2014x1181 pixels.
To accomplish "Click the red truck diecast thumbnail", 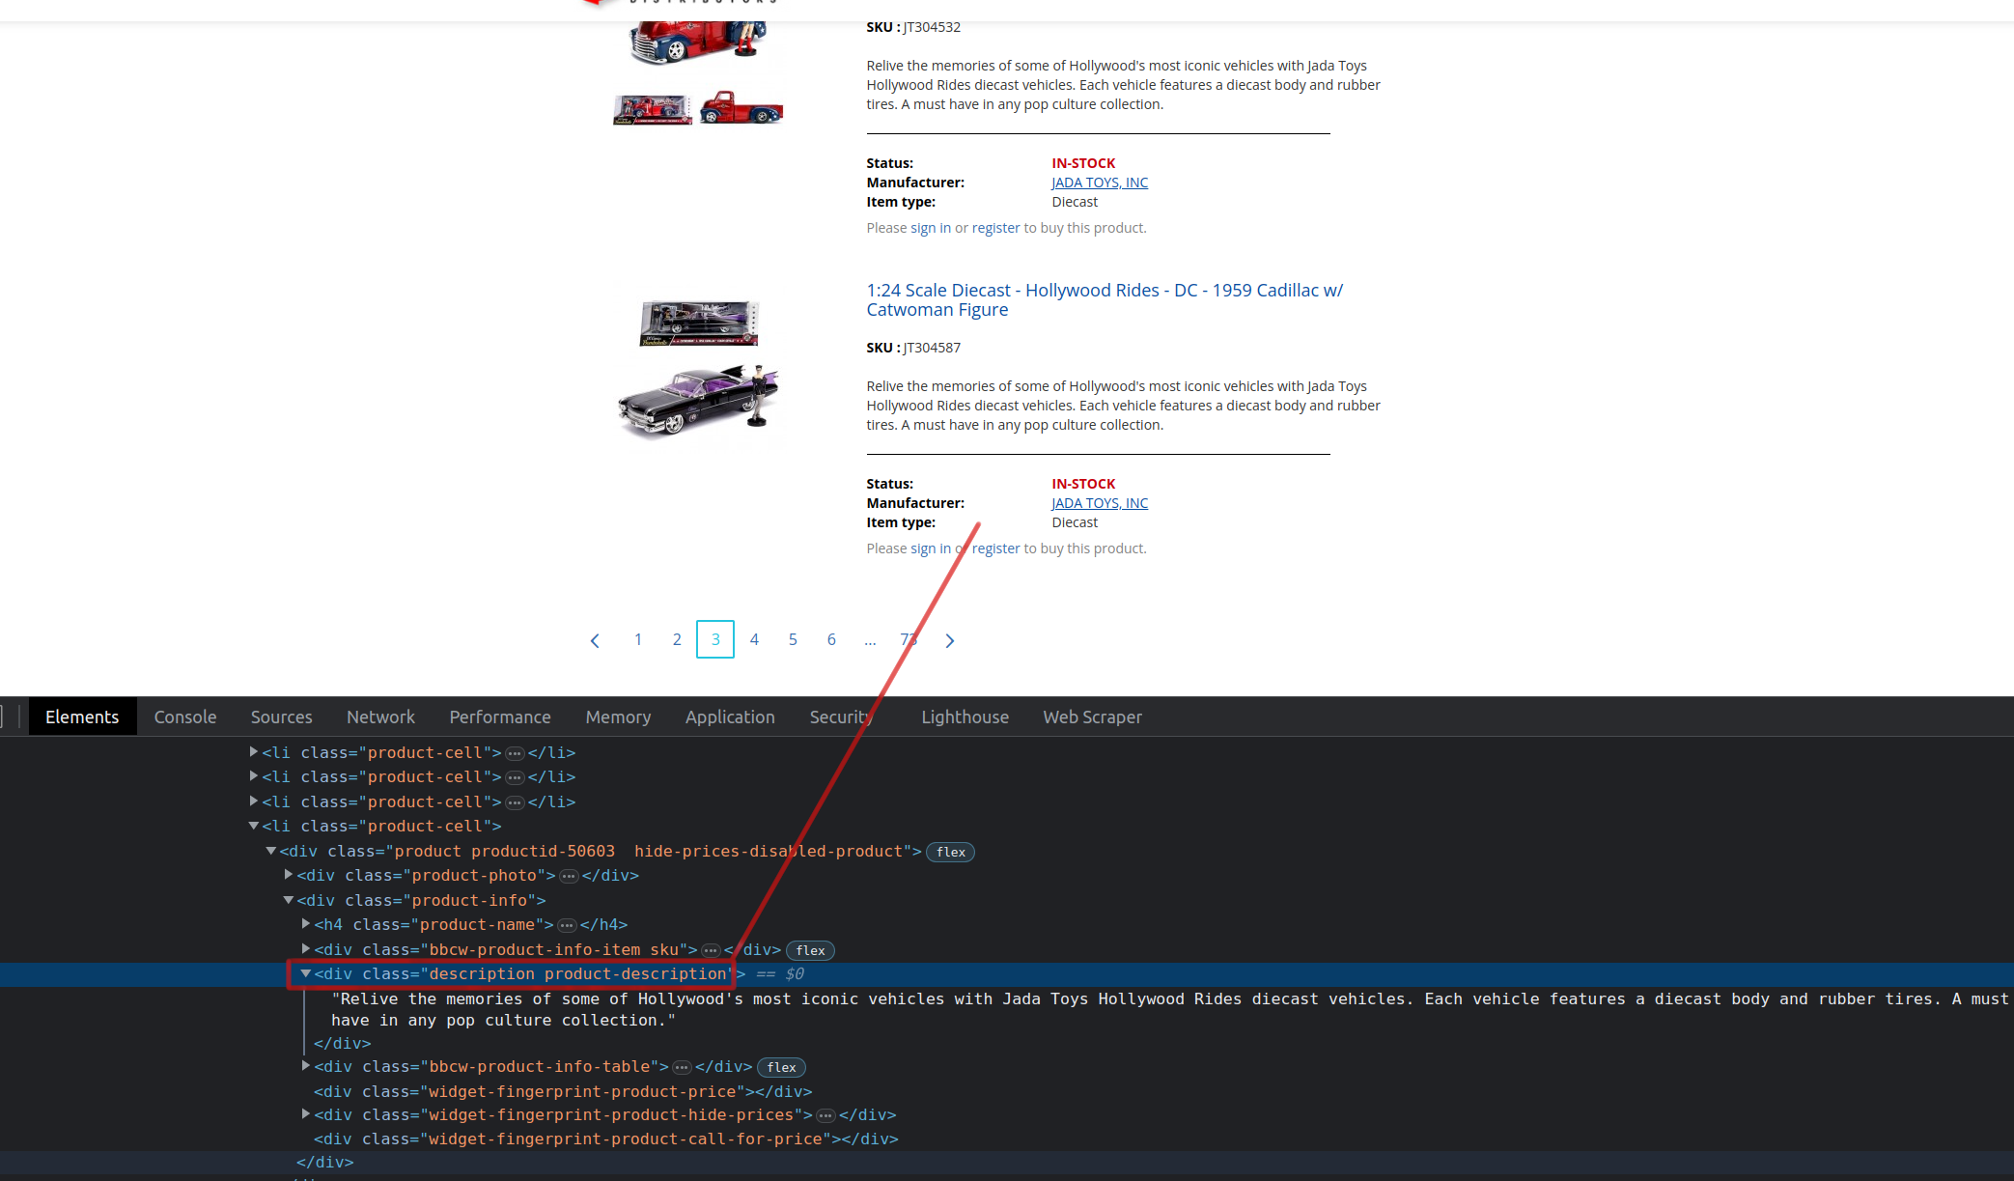I will pos(741,108).
